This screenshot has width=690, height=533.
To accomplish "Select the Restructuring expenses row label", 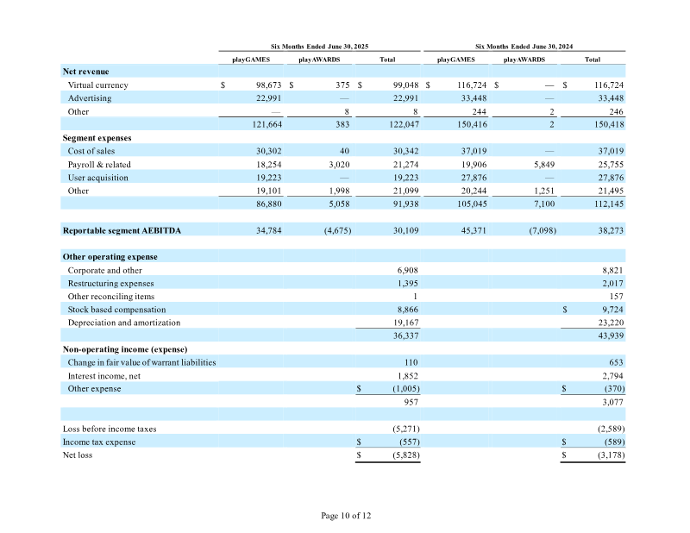I will (x=110, y=284).
